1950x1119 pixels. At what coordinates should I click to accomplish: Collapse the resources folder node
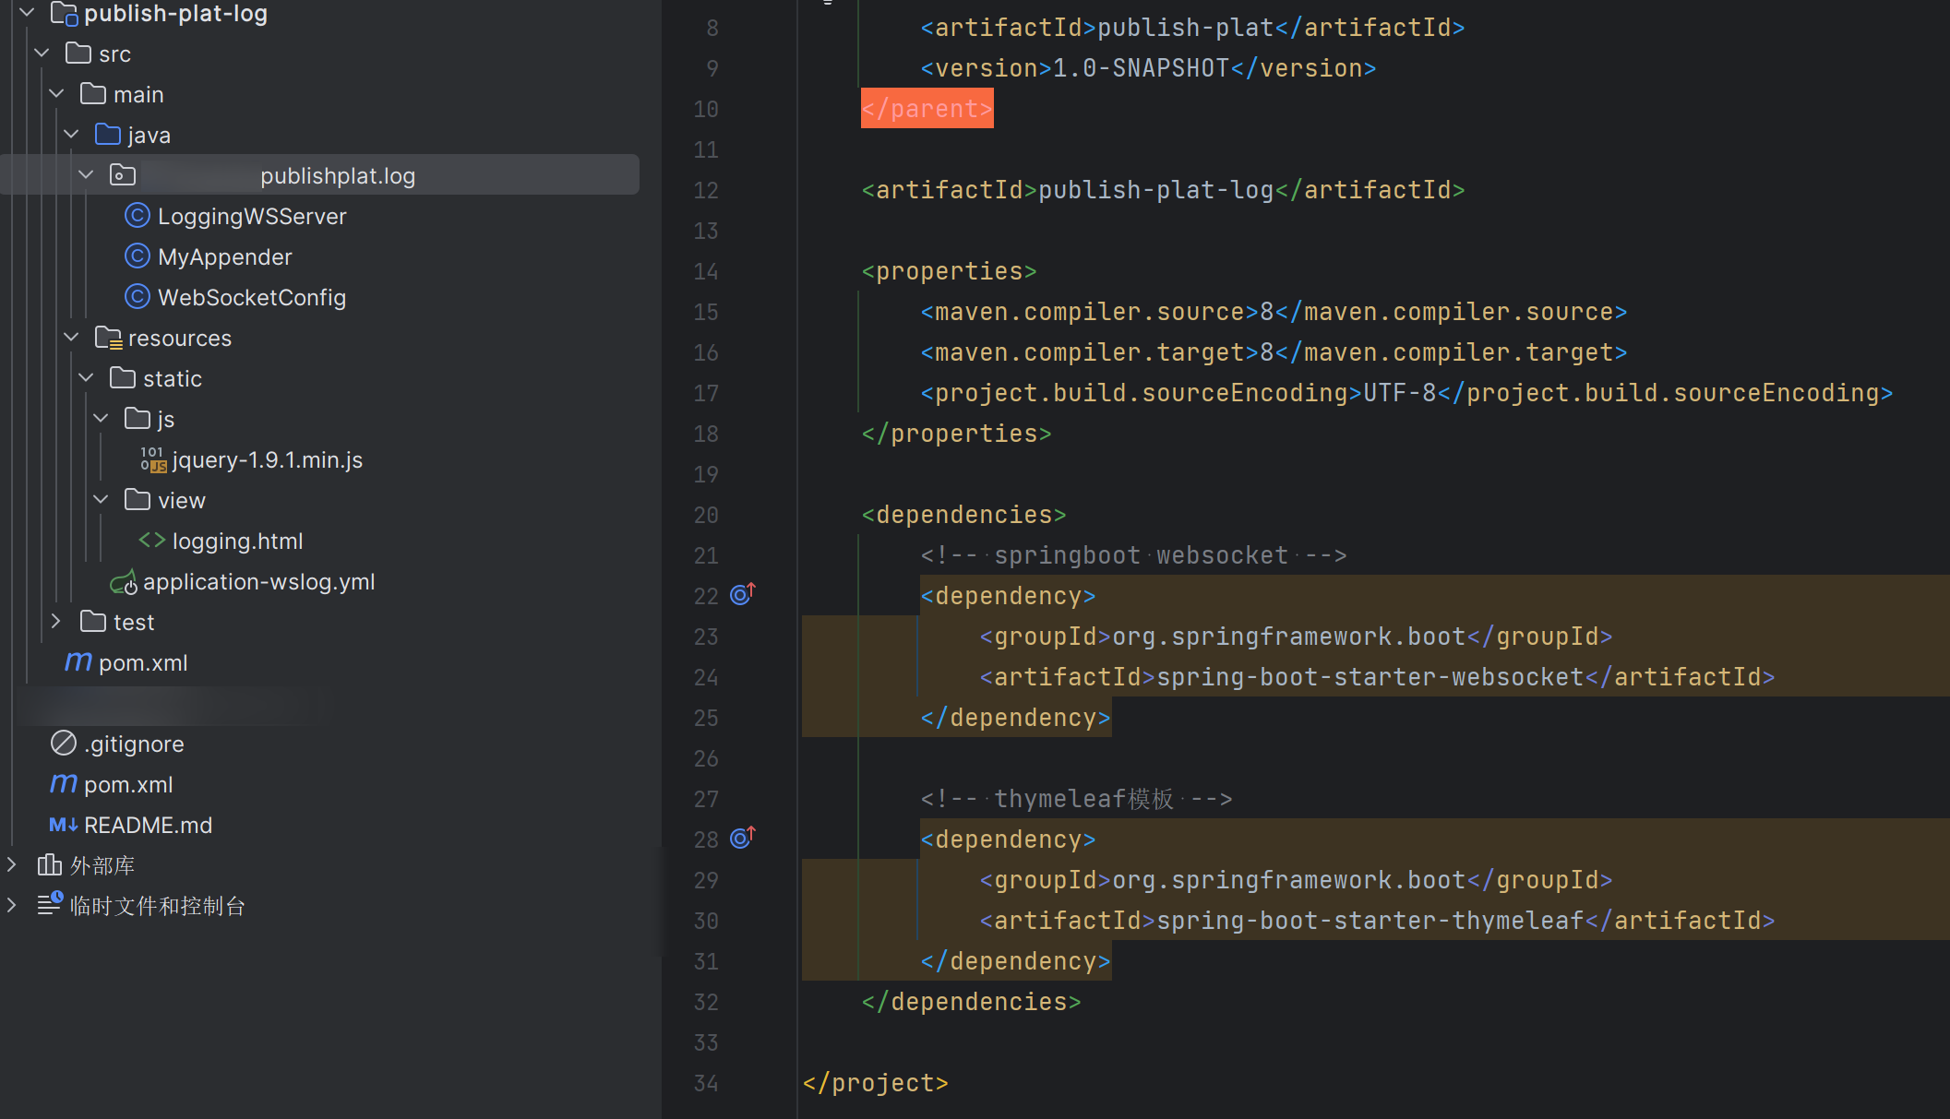71,338
